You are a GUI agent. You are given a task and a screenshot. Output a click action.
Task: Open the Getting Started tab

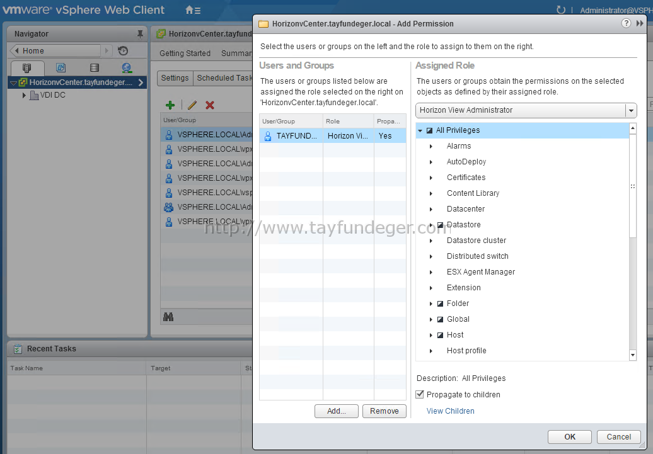click(185, 54)
